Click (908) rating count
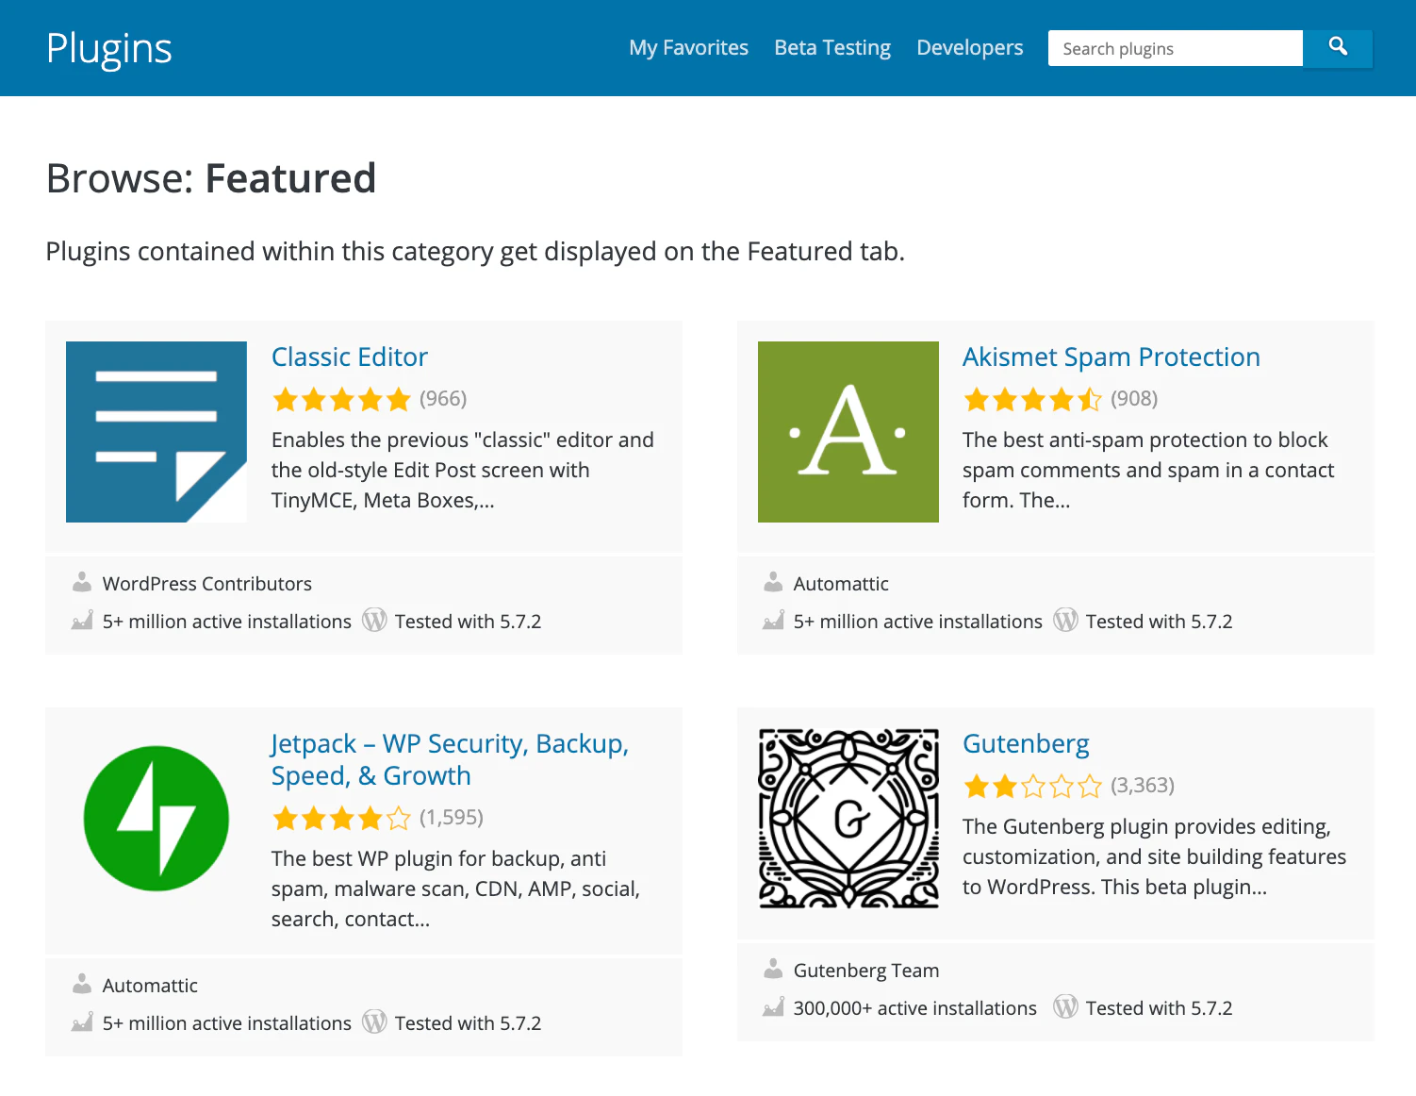This screenshot has width=1416, height=1096. 1134,399
